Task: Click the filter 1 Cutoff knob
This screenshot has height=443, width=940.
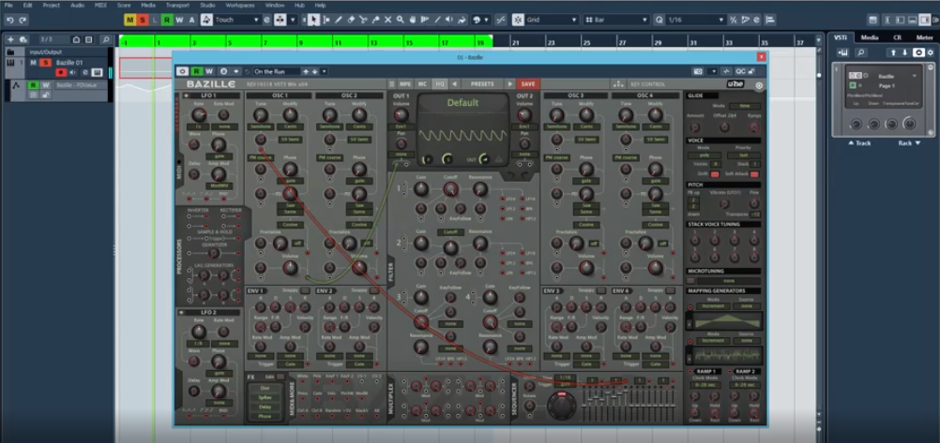Action: pos(450,189)
